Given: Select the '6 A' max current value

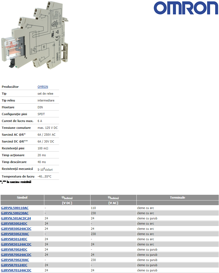Looking at the screenshot, I should coord(40,121).
